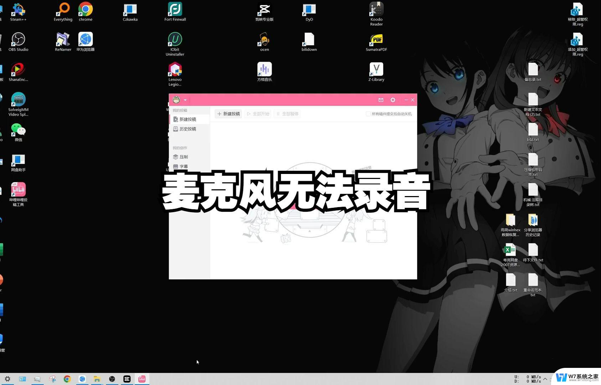Launch 方格音乐 from the desktop
This screenshot has height=385, width=601.
264,72
